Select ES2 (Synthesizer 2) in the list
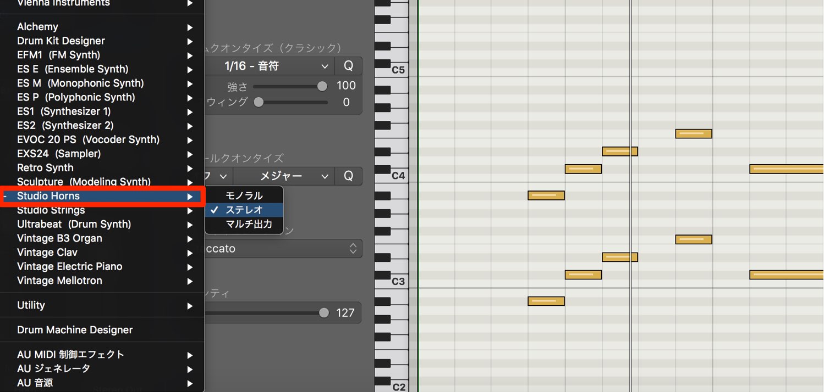This screenshot has width=824, height=392. pyautogui.click(x=102, y=125)
